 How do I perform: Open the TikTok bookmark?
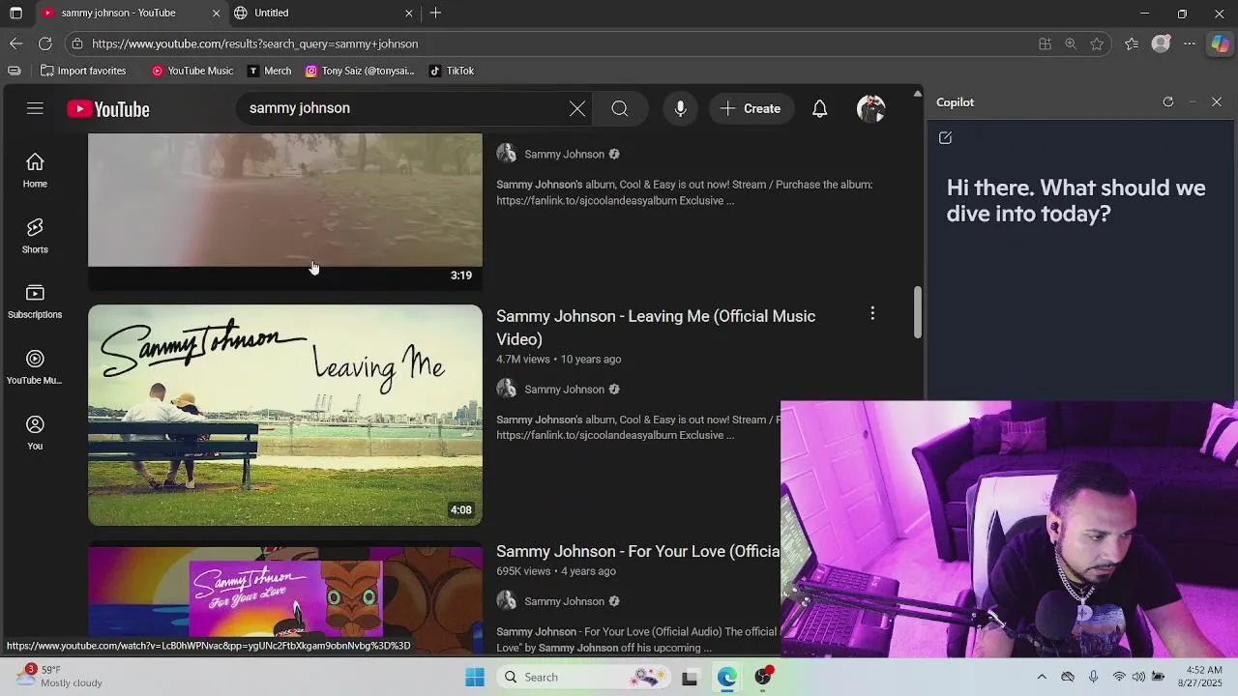(x=452, y=71)
